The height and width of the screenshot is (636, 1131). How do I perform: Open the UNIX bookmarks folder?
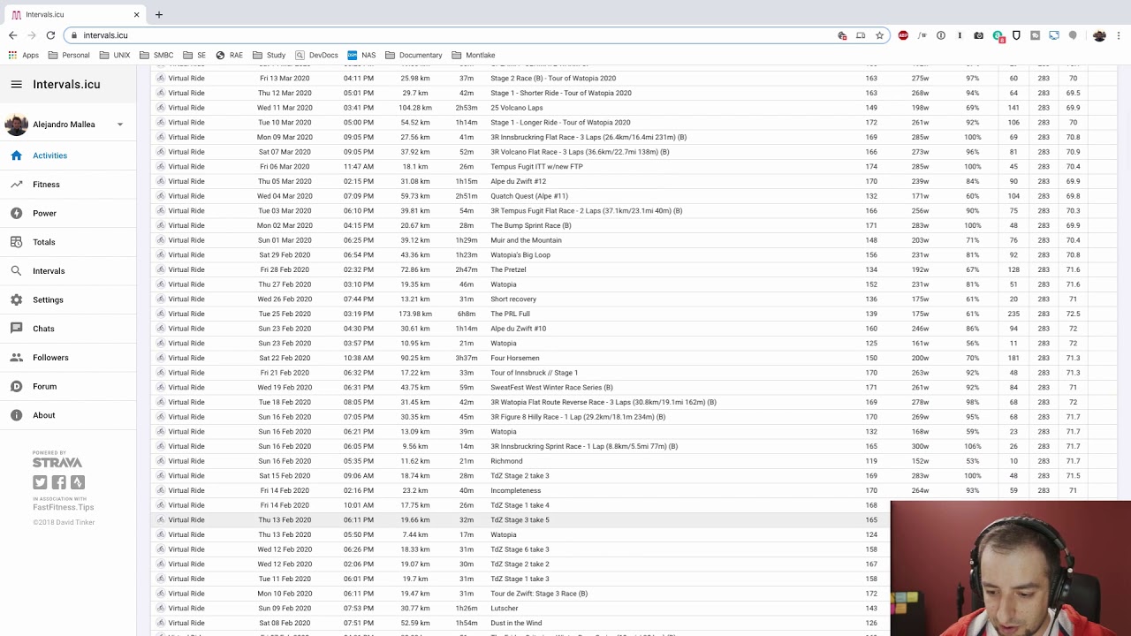[x=115, y=55]
